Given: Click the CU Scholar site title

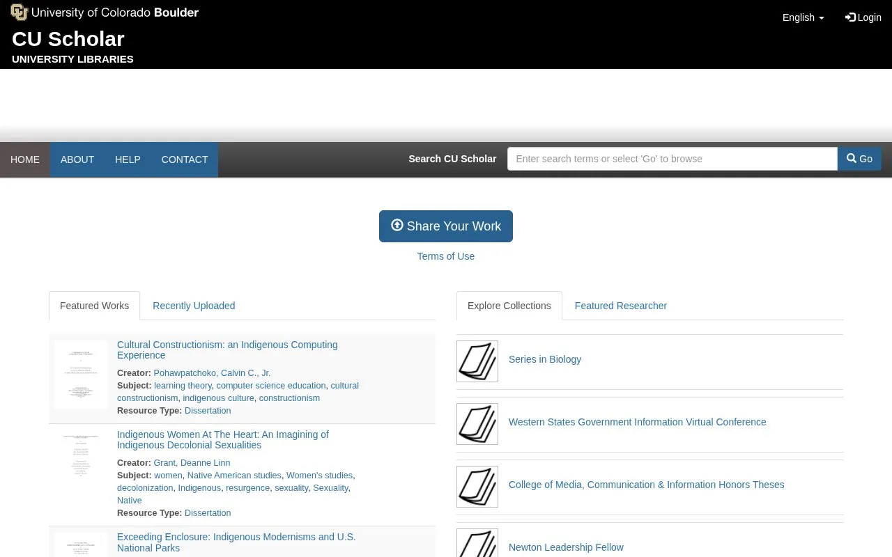Looking at the screenshot, I should 68,39.
